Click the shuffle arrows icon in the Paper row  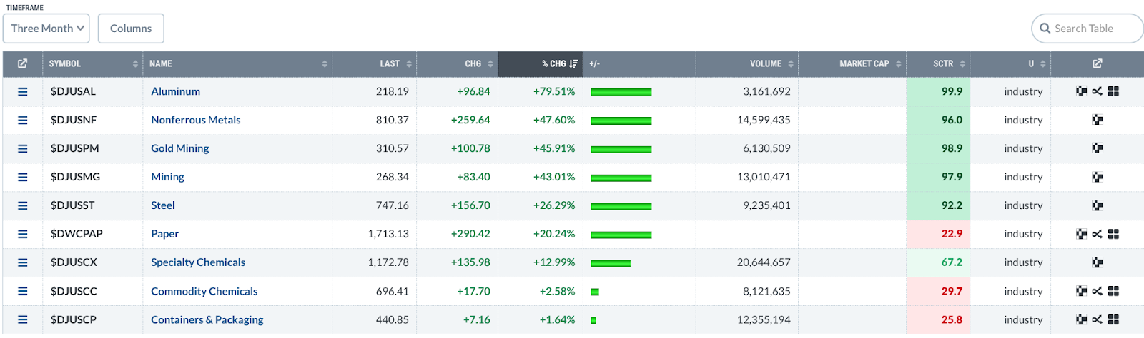coord(1097,234)
